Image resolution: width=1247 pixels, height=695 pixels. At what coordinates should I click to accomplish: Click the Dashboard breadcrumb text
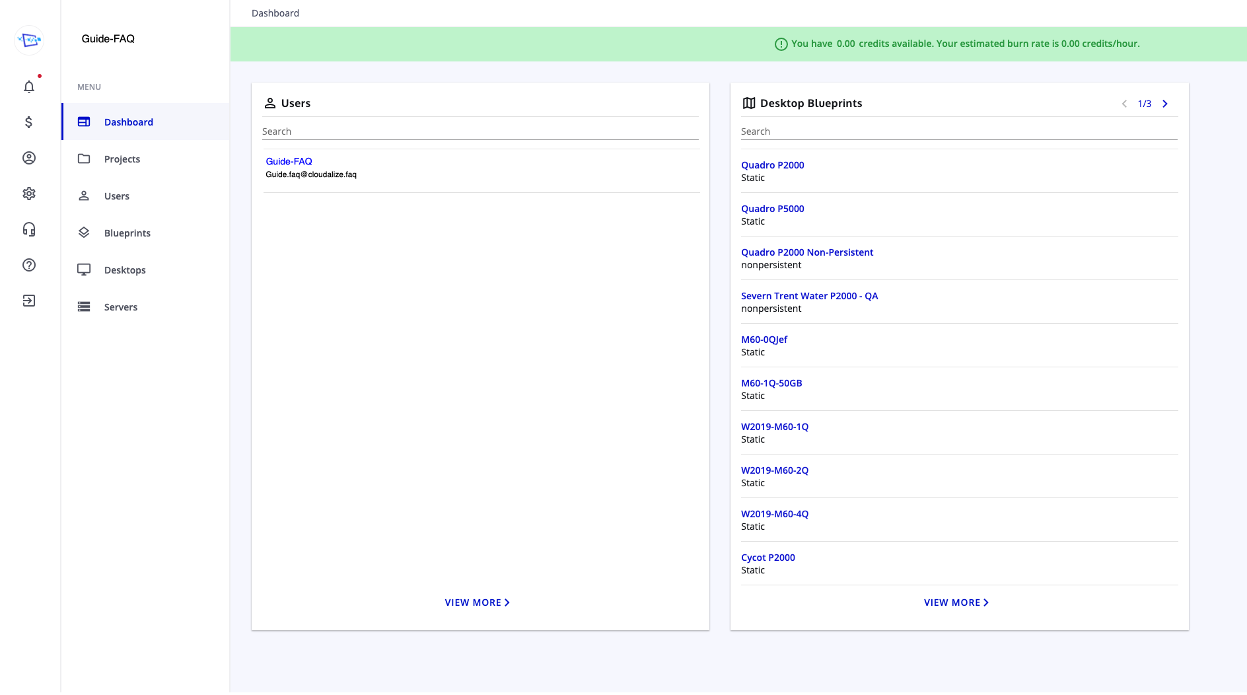click(275, 13)
